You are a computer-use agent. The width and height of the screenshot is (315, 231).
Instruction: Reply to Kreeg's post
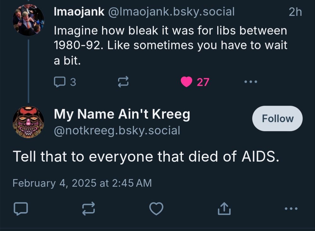pyautogui.click(x=20, y=209)
